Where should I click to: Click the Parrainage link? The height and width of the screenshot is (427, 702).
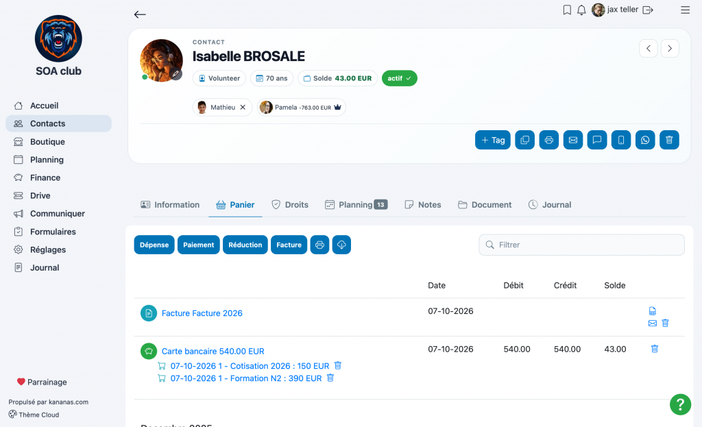[x=42, y=382]
